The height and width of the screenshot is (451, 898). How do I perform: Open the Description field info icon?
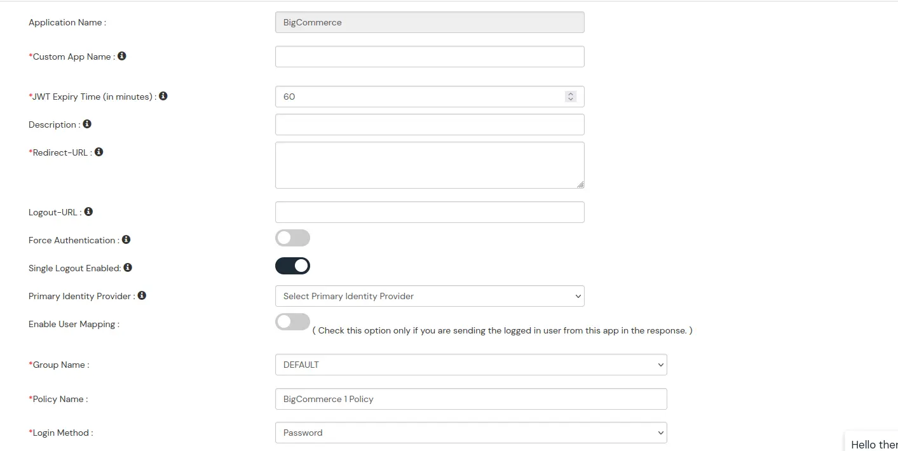click(x=87, y=123)
